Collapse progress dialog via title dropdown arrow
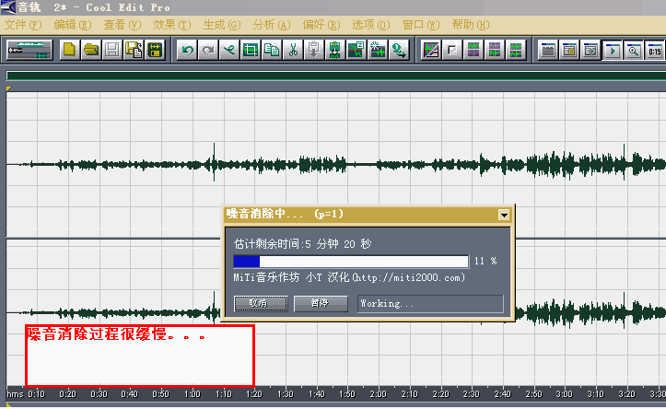This screenshot has width=666, height=409. click(x=504, y=215)
